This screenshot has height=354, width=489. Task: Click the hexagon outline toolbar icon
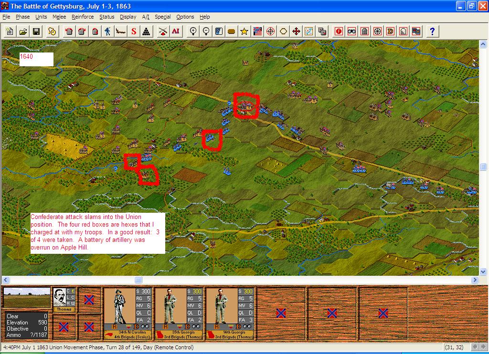(x=283, y=31)
